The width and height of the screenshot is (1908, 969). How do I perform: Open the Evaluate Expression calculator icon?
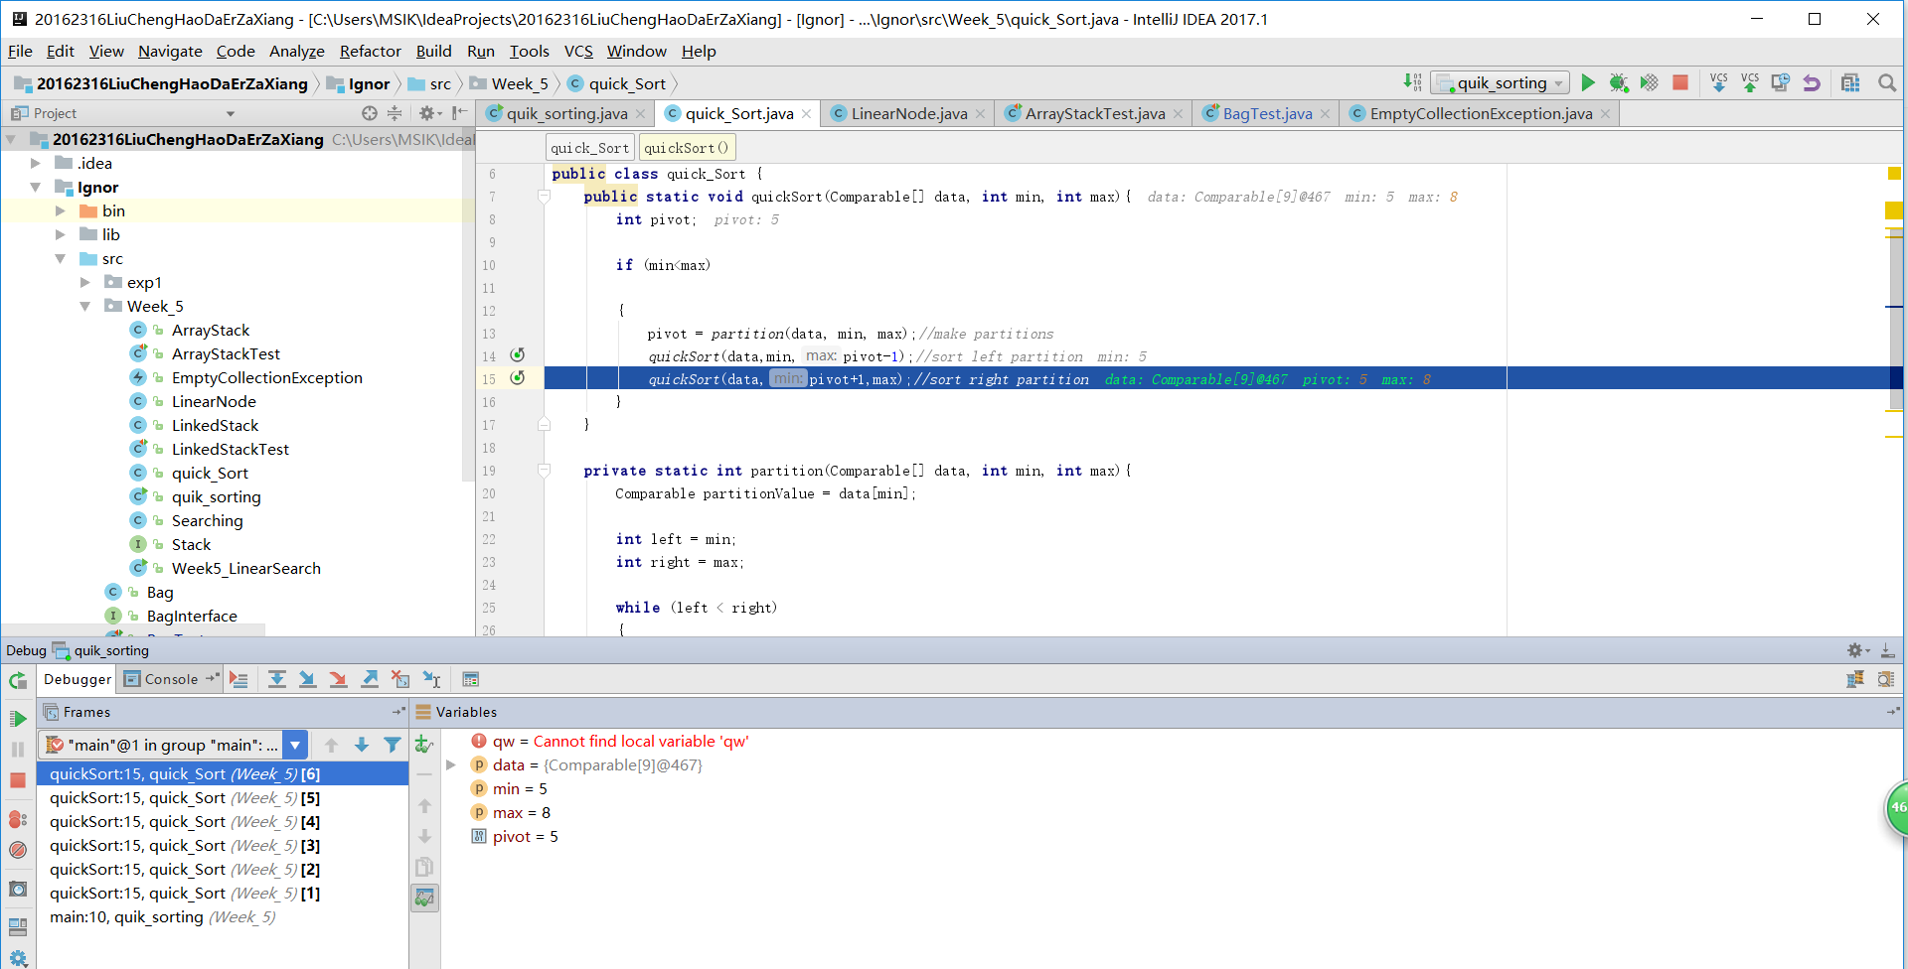(x=471, y=679)
